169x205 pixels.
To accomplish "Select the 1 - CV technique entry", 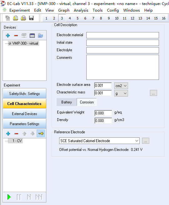I will click(15, 141).
